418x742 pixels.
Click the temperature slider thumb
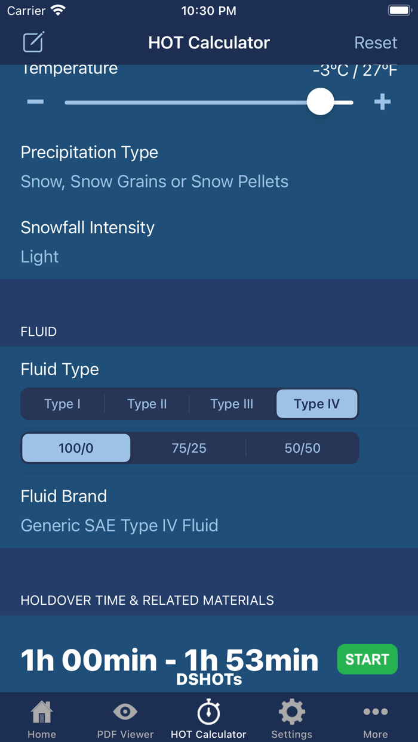tap(321, 102)
